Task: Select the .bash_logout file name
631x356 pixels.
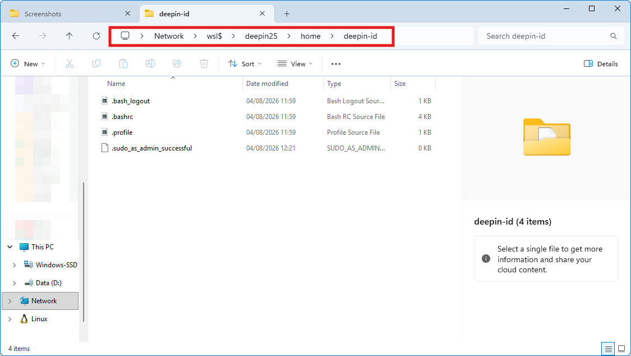Action: (131, 101)
